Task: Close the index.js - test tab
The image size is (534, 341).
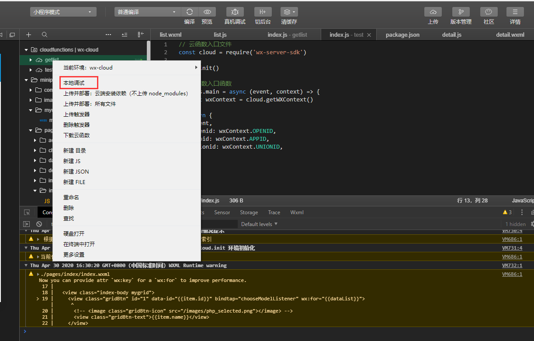Action: [x=369, y=35]
